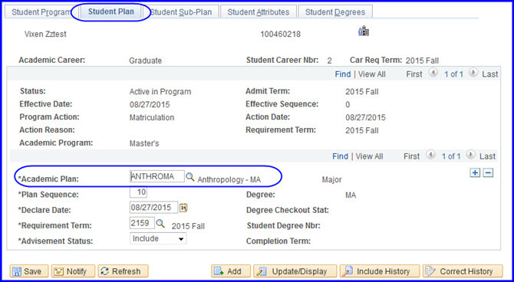Delete the plan row with minus
The image size is (514, 282).
pyautogui.click(x=488, y=173)
